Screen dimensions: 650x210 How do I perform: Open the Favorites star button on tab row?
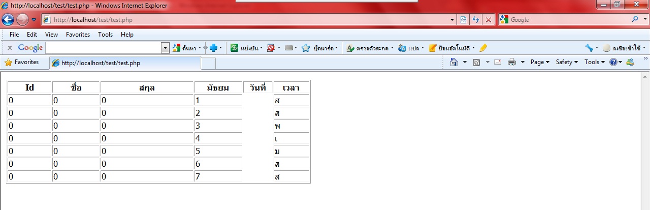(x=21, y=62)
